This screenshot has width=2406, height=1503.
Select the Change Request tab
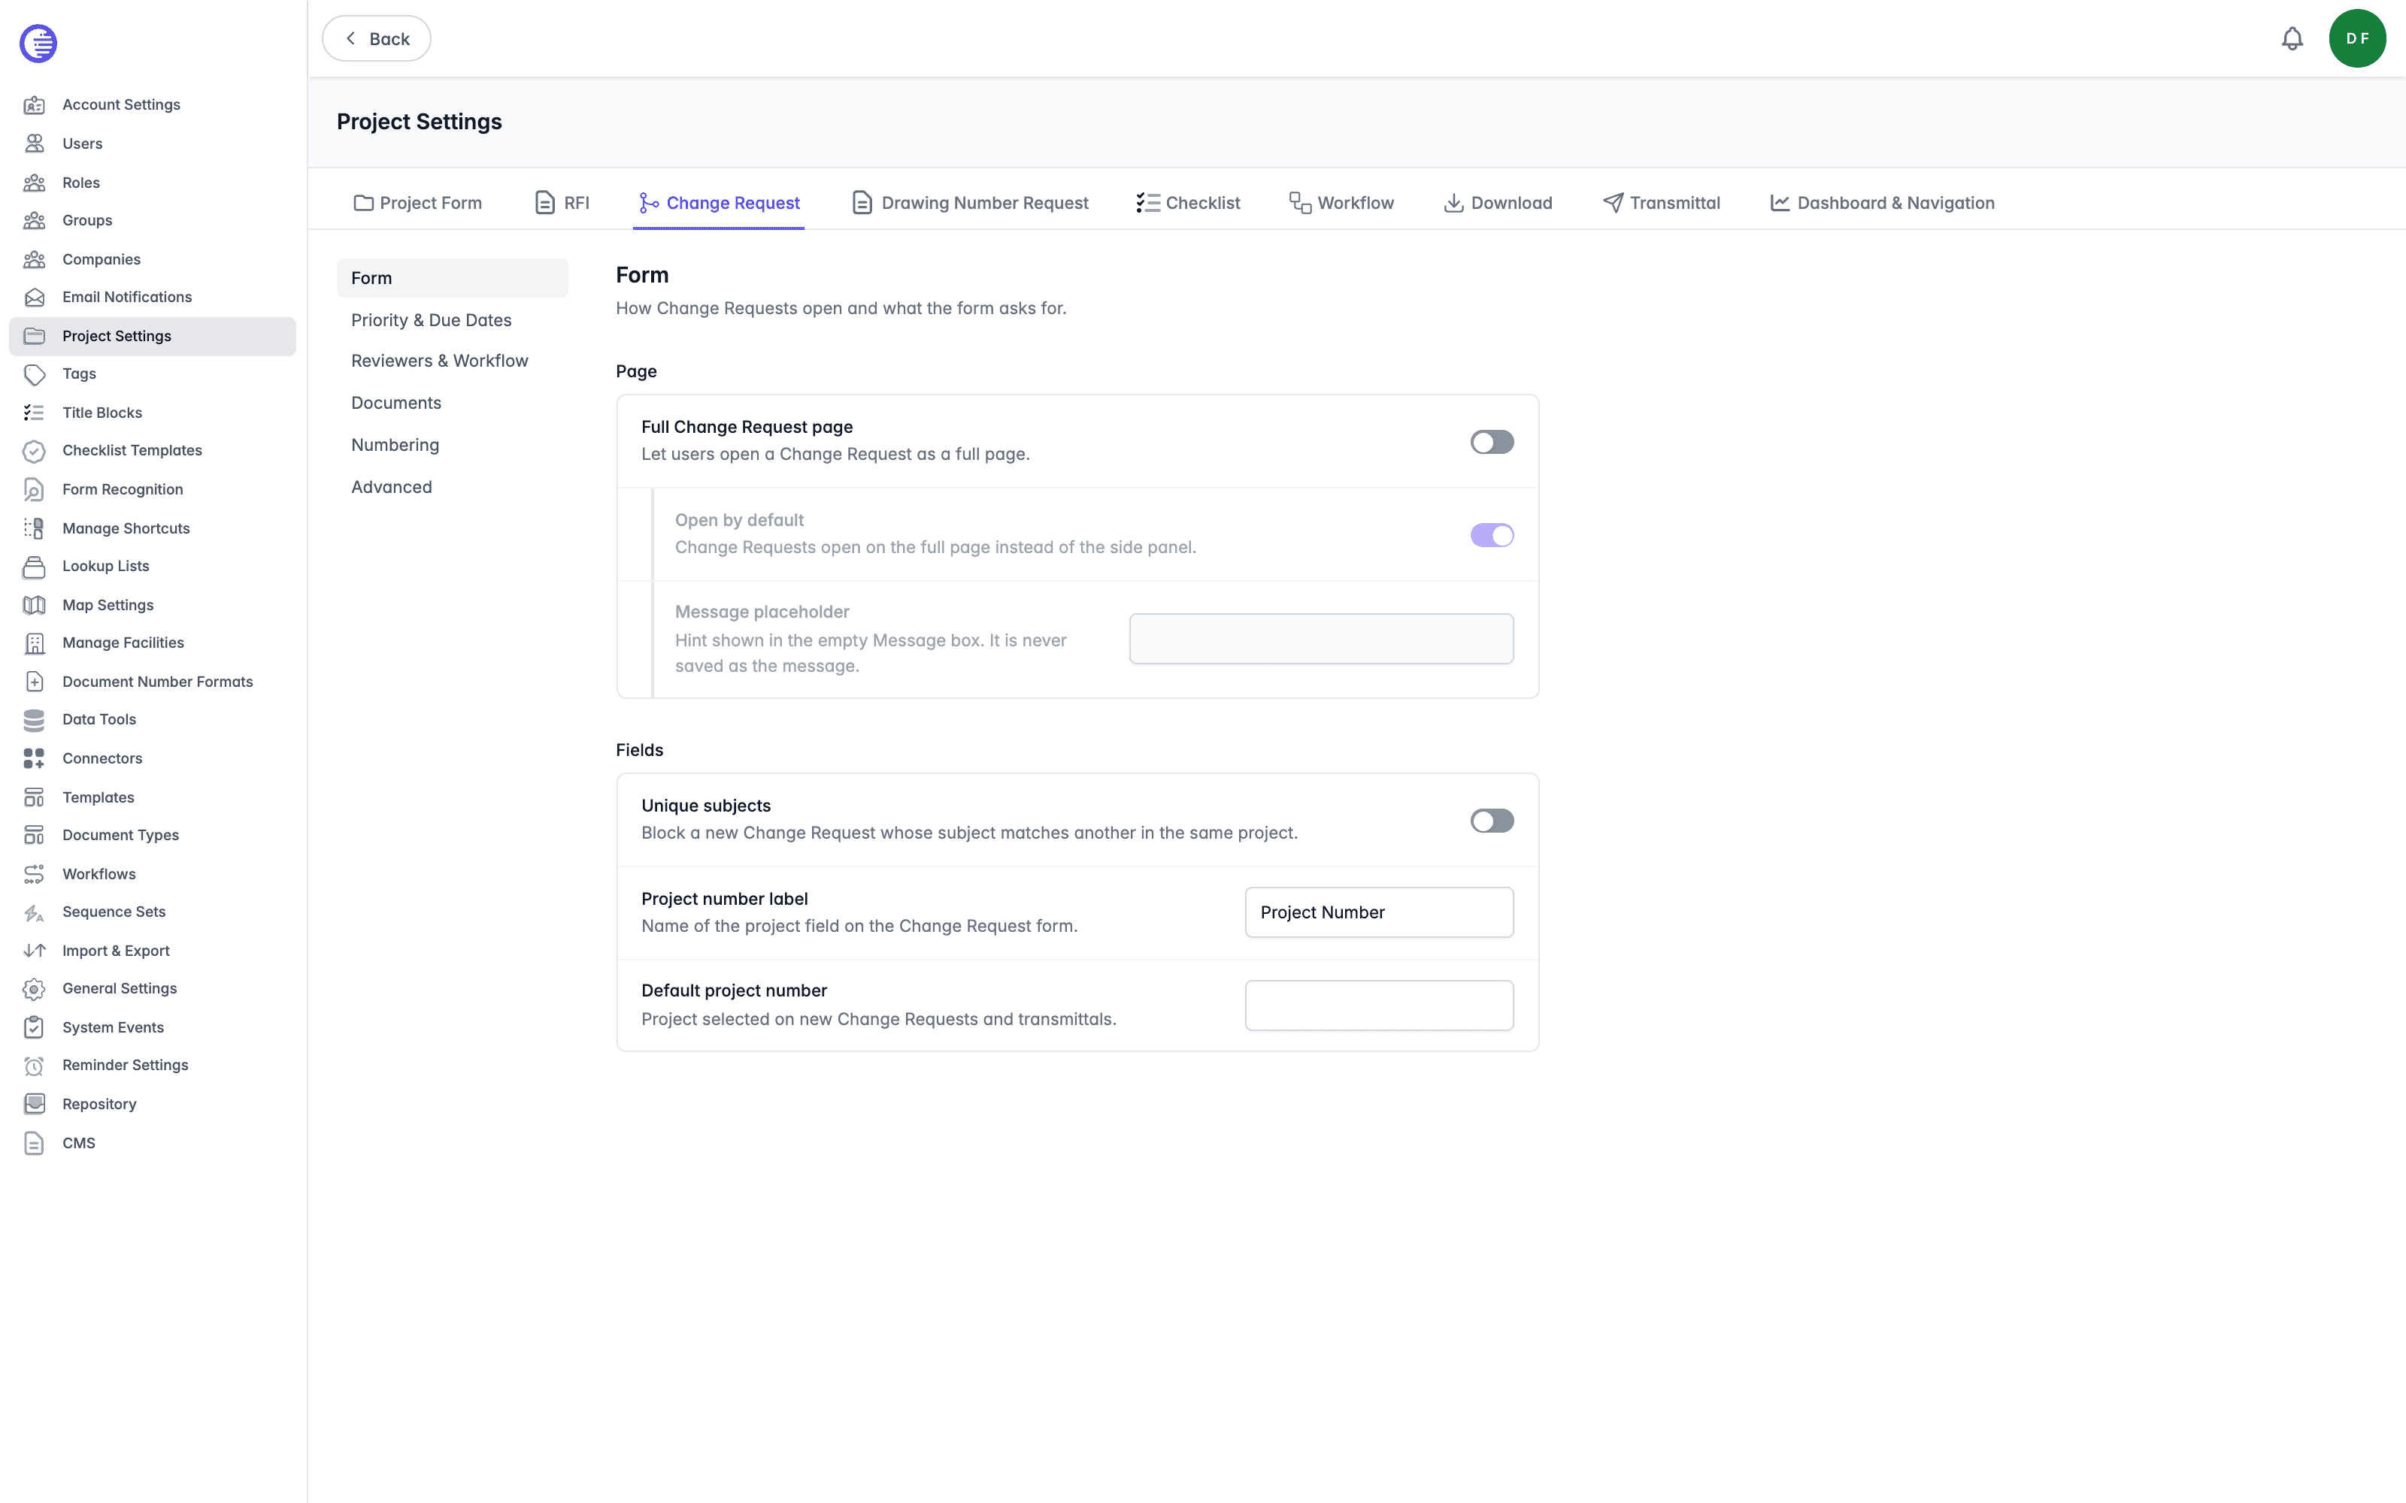tap(719, 203)
